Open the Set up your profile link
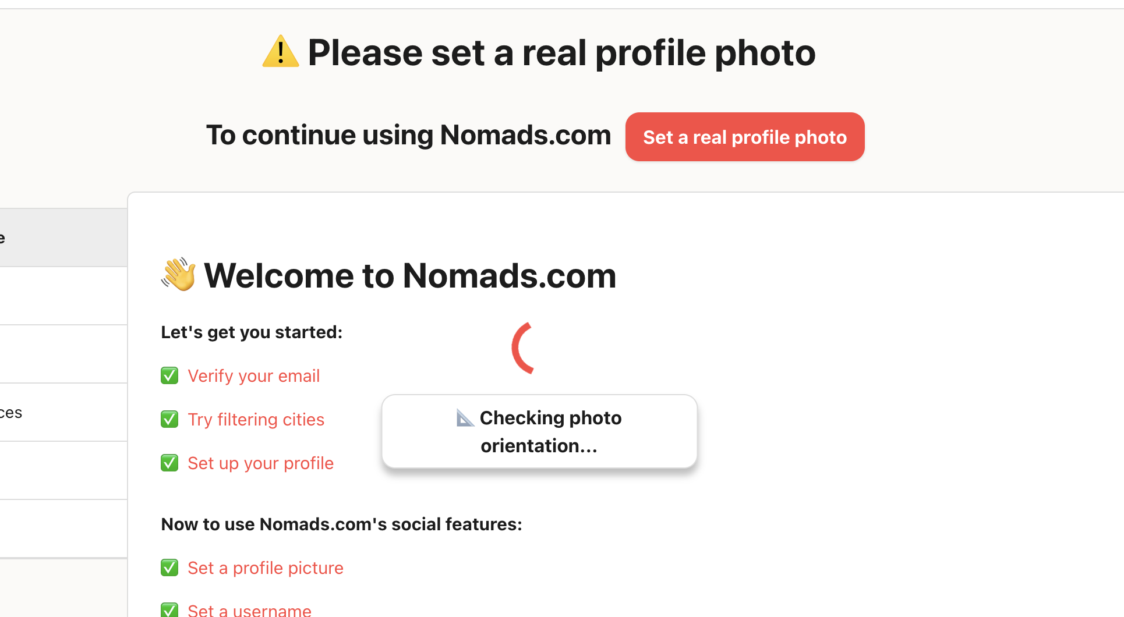 click(260, 463)
